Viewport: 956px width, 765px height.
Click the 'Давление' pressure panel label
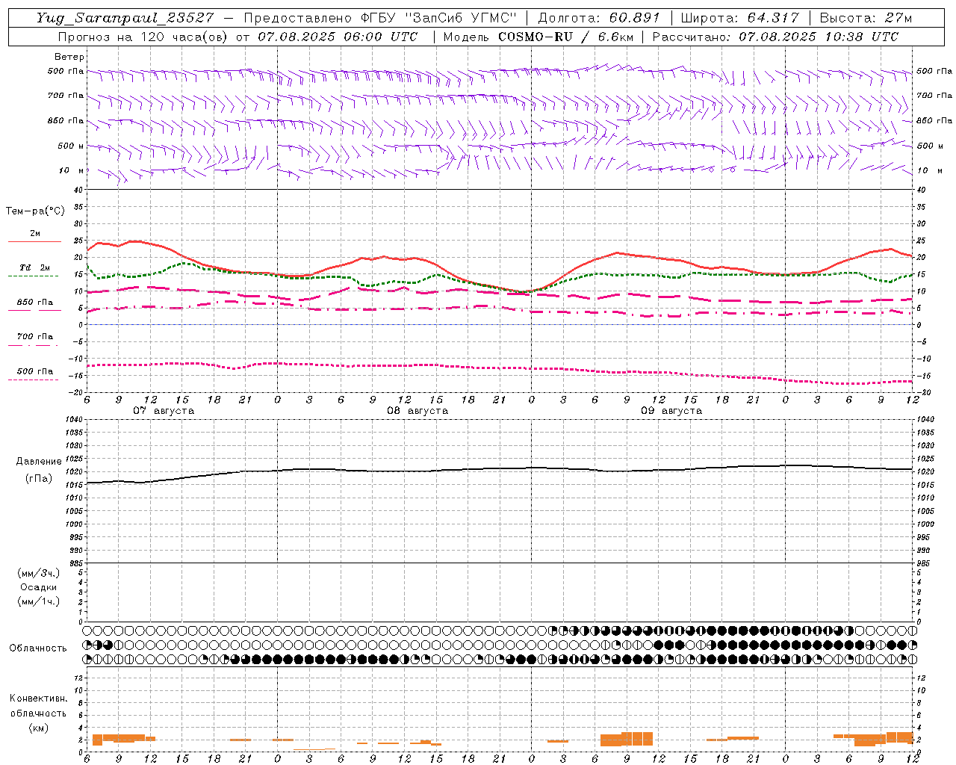coord(39,462)
